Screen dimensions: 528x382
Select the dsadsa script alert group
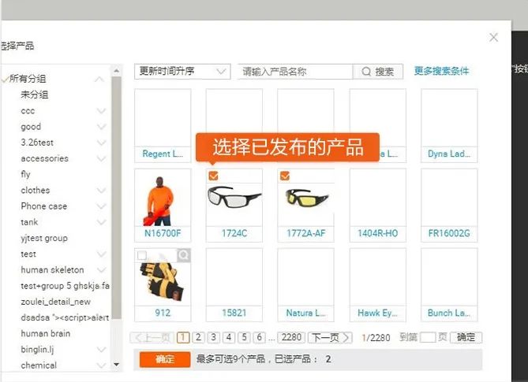click(x=65, y=317)
